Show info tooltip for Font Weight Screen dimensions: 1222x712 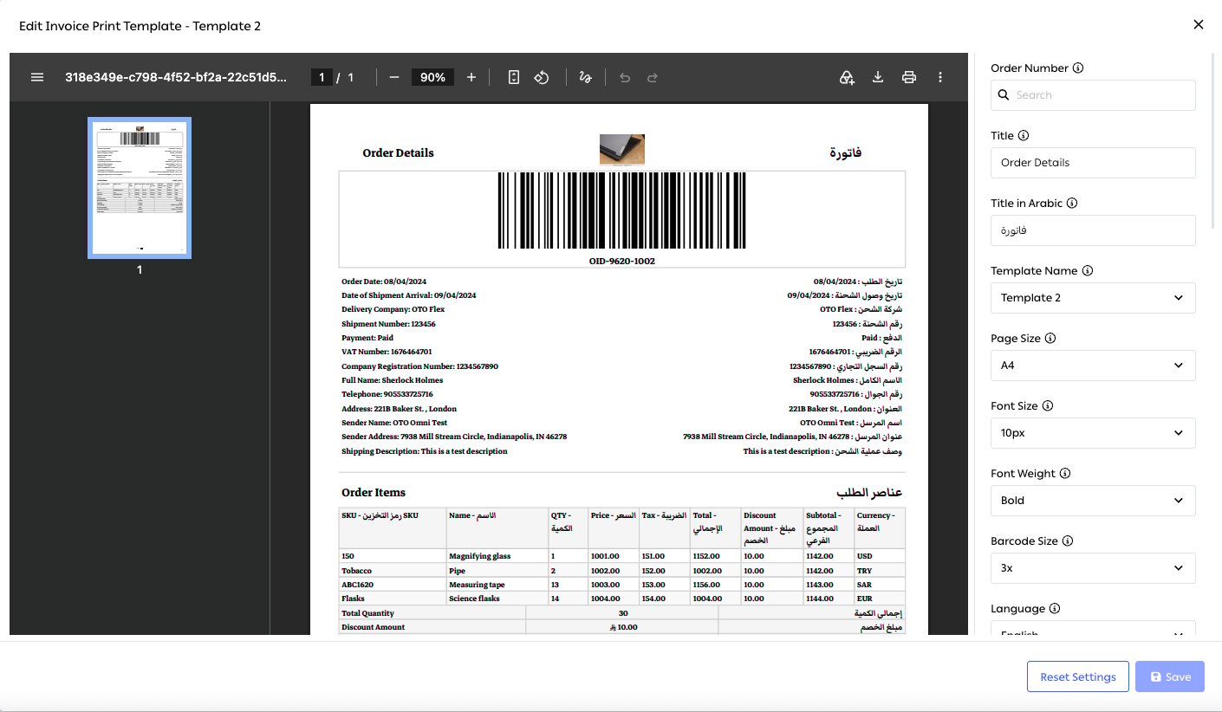coord(1065,473)
